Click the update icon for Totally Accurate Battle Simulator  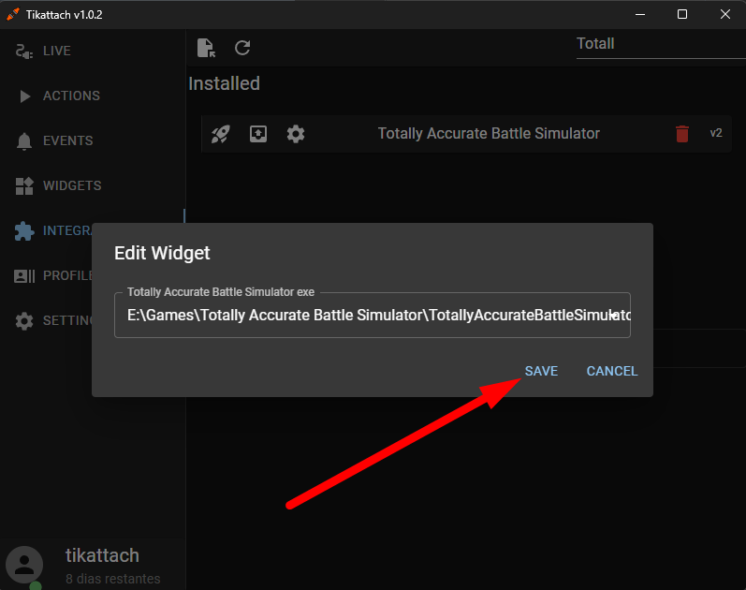(x=258, y=134)
